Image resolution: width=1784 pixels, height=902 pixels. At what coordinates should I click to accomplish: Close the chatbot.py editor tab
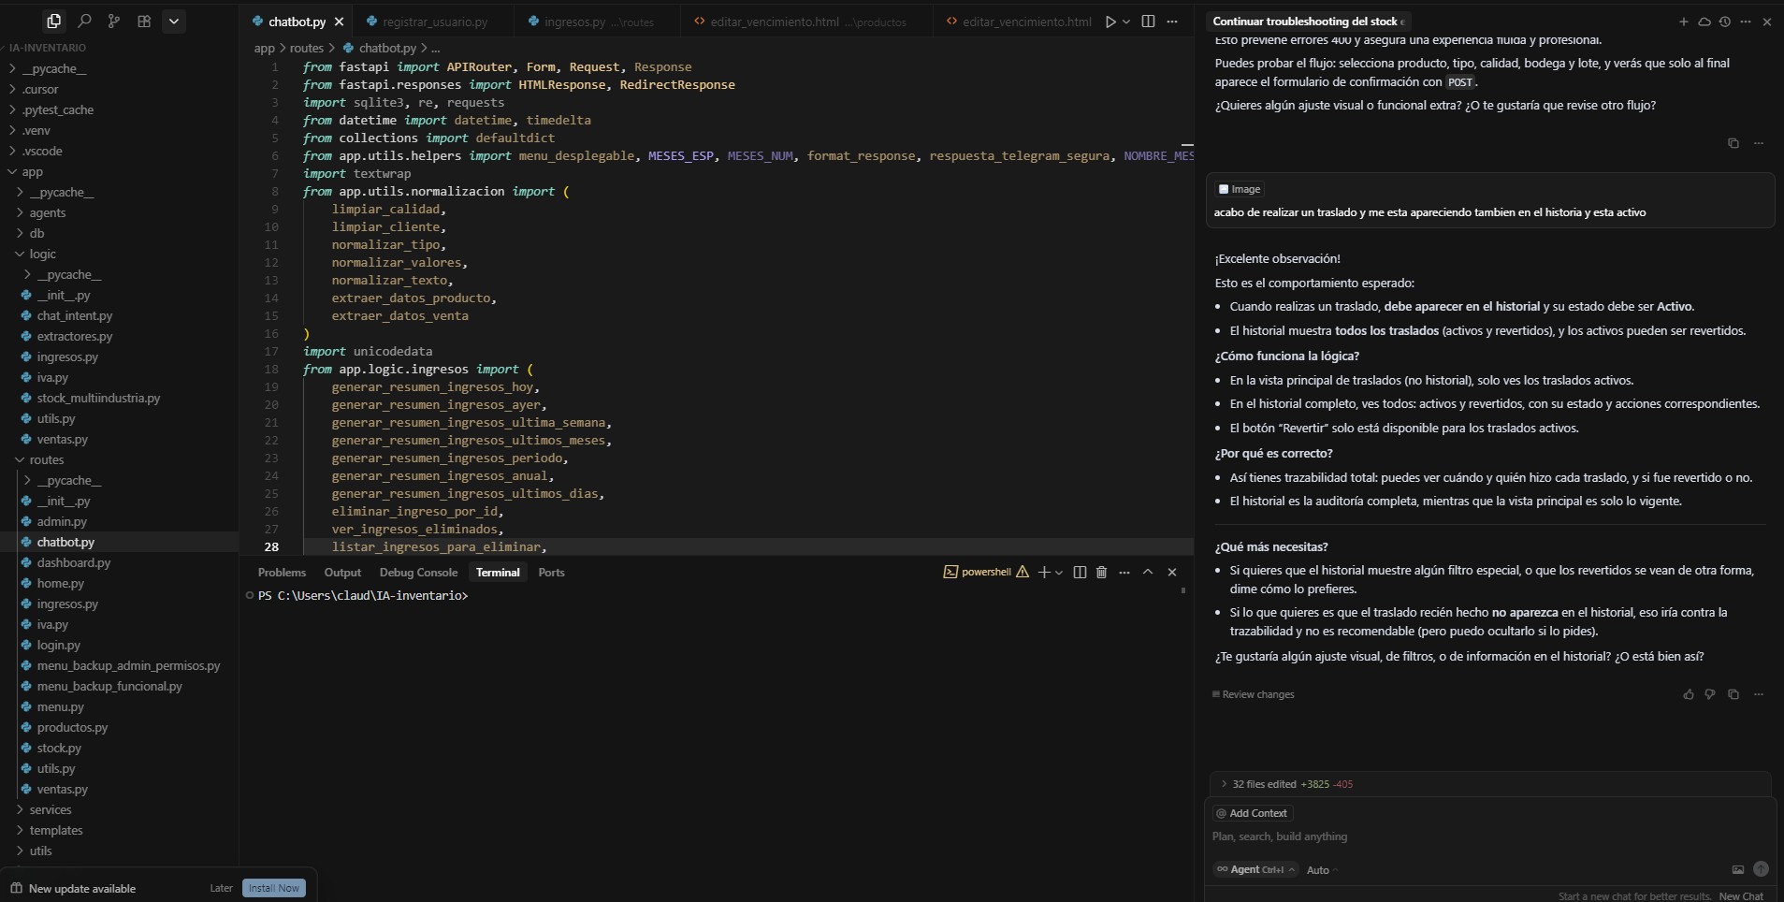(339, 22)
